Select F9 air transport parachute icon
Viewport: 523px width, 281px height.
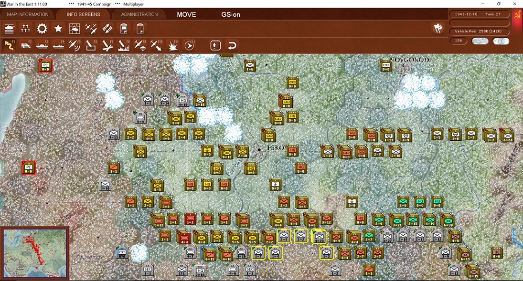click(140, 45)
